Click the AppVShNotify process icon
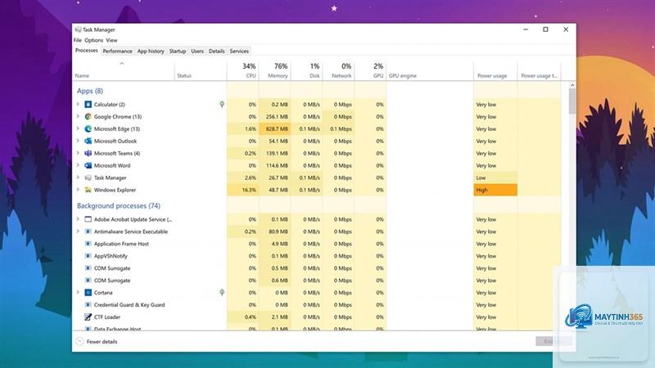Viewport: 655px width, 368px height. (x=88, y=256)
